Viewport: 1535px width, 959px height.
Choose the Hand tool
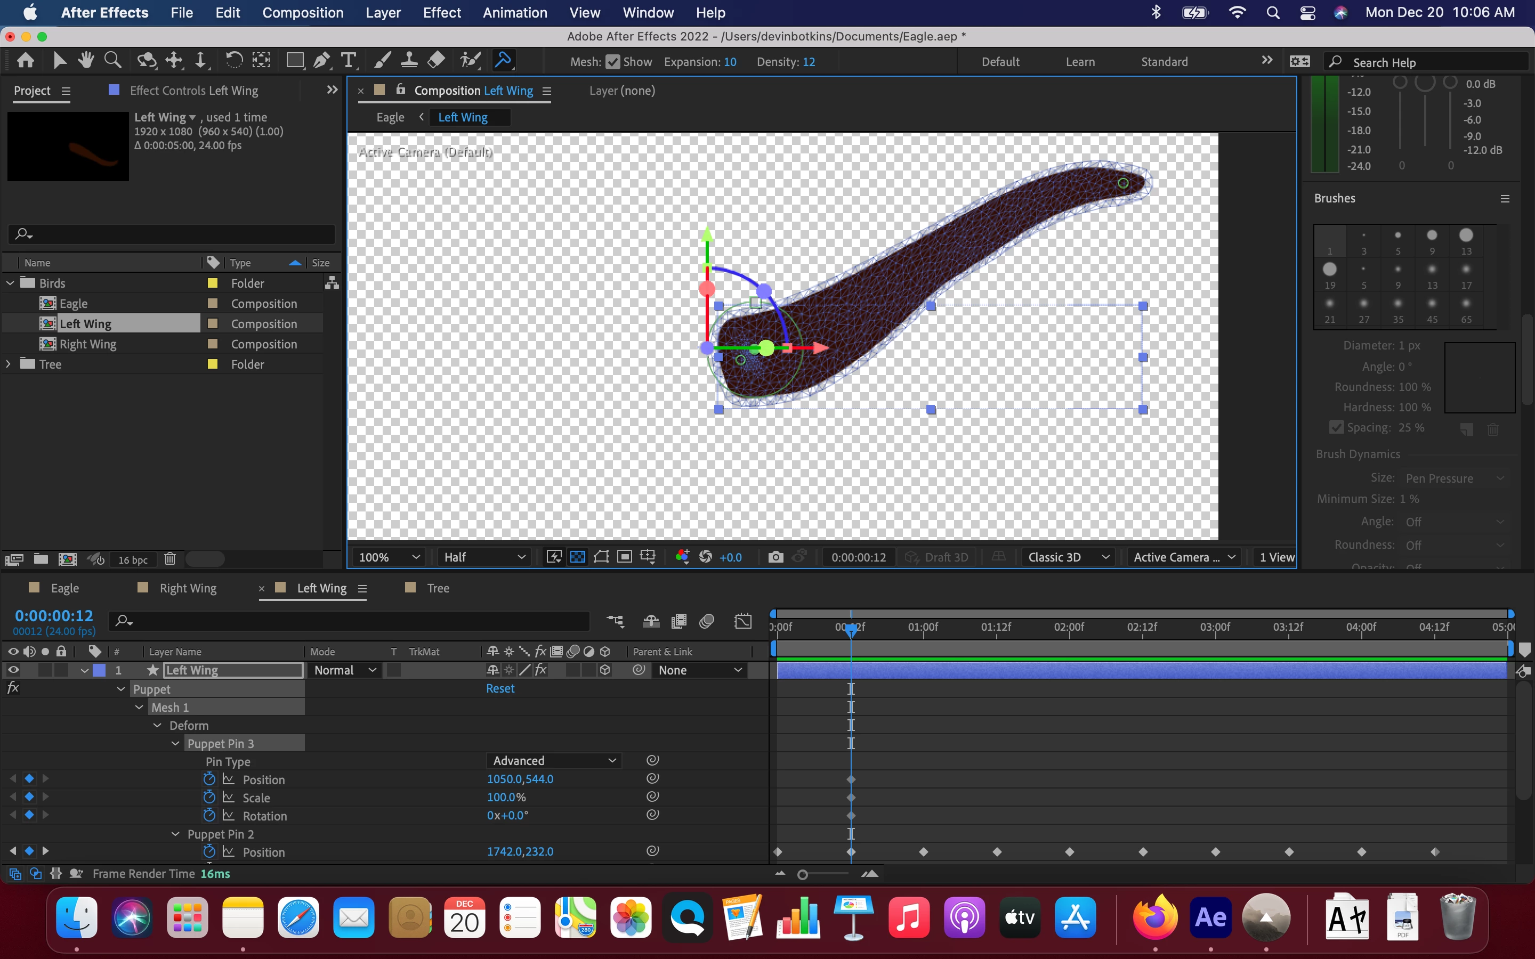tap(86, 61)
